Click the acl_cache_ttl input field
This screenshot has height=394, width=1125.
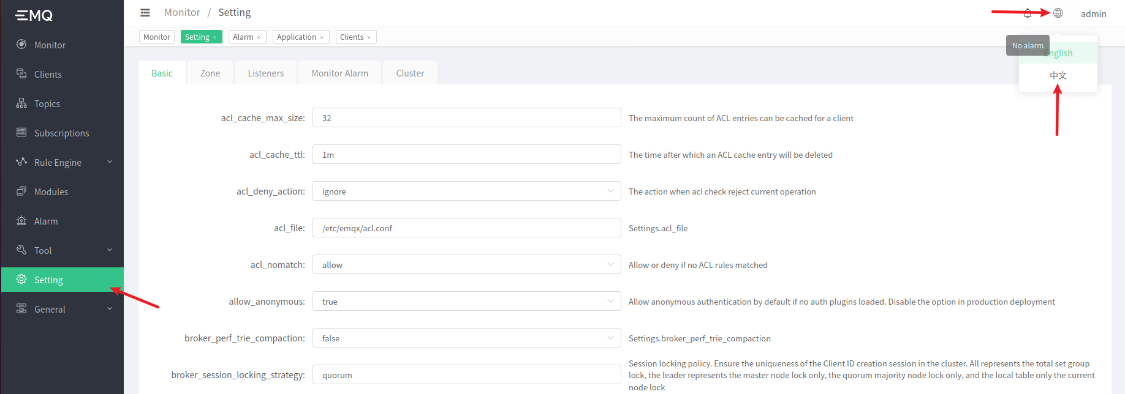coord(467,155)
